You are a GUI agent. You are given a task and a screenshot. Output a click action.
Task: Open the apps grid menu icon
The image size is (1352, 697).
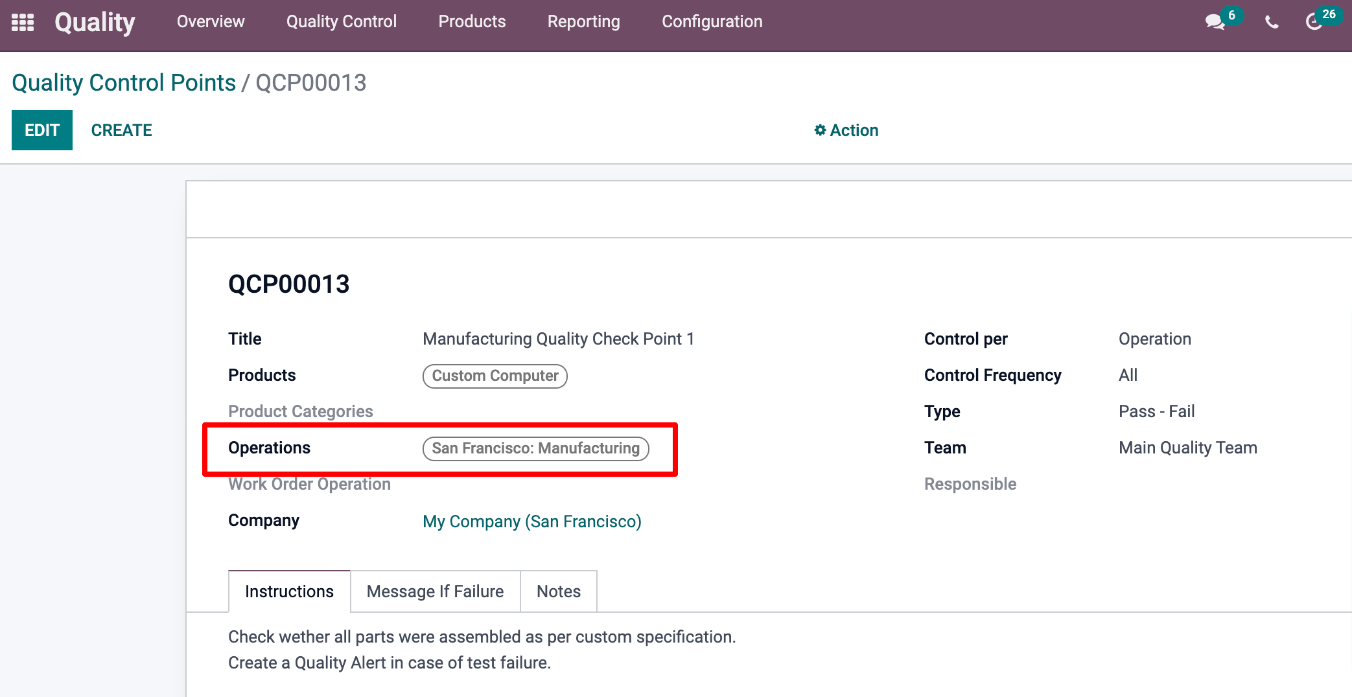point(23,23)
